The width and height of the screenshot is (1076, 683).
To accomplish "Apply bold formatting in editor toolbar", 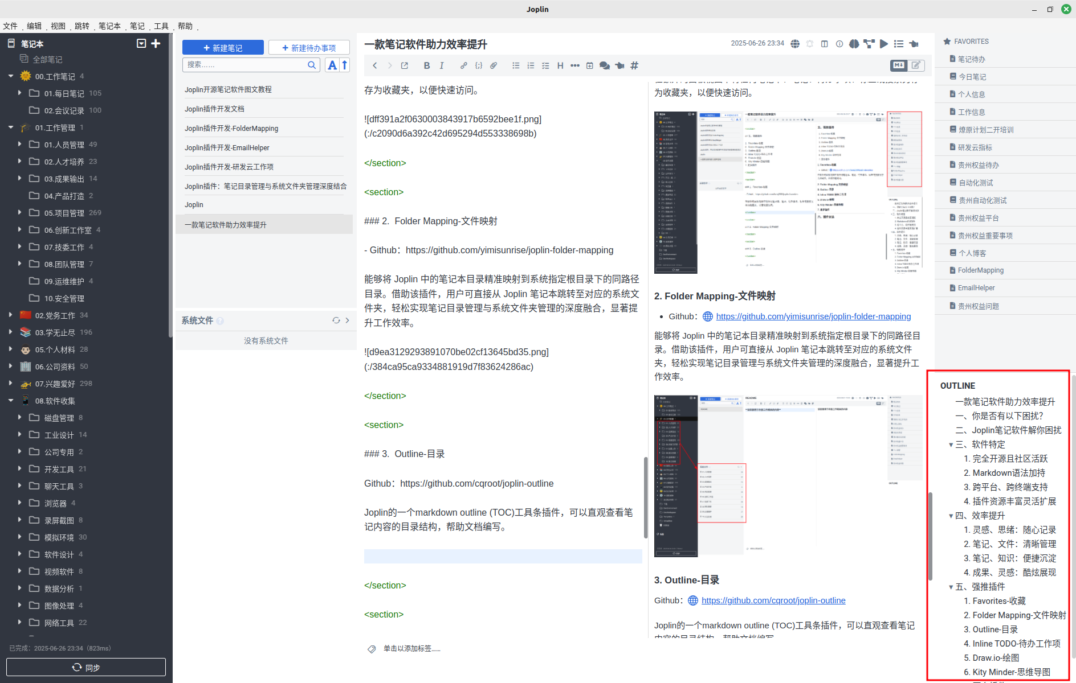I will [427, 65].
